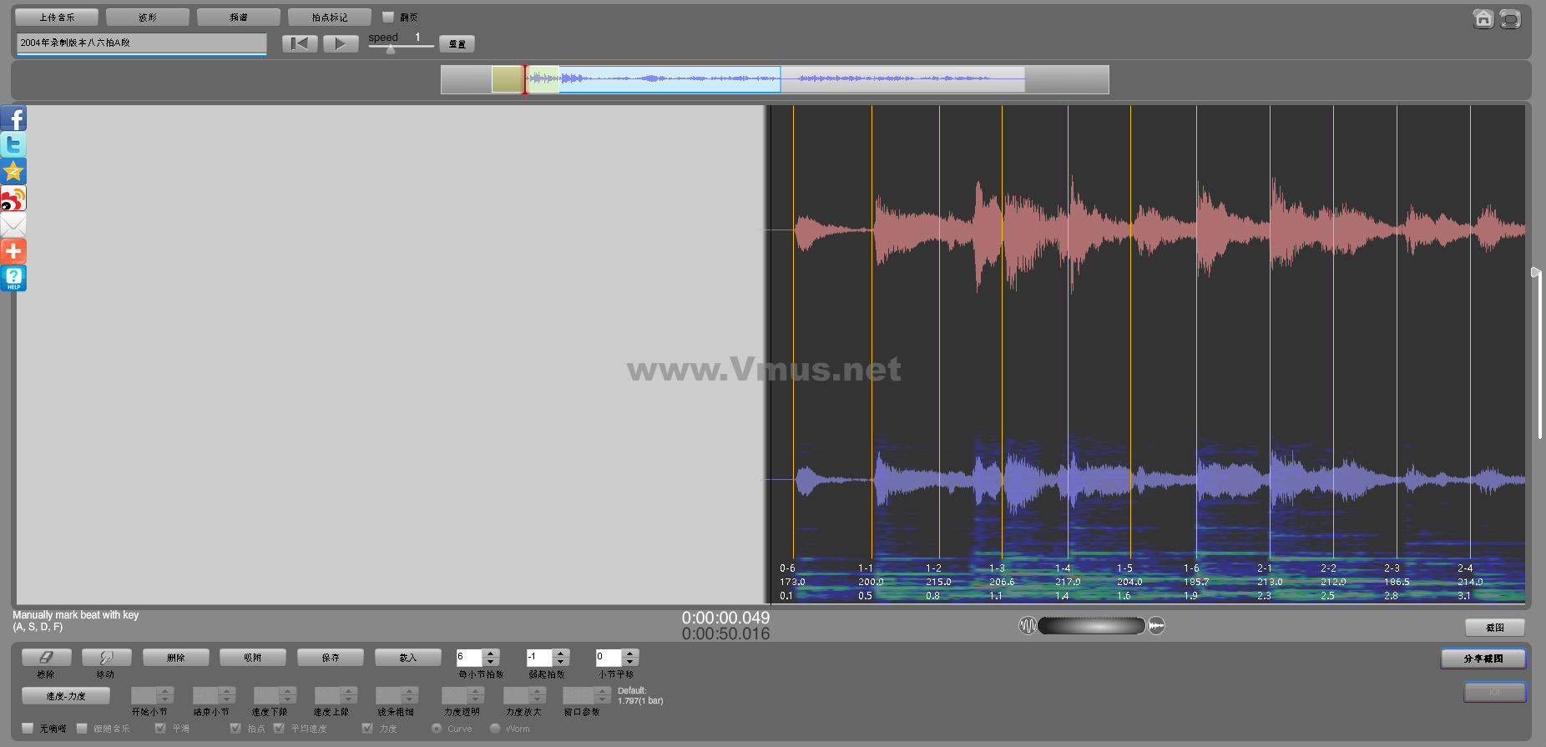Switch to the 波形 view
This screenshot has height=747, width=1546.
[148, 17]
